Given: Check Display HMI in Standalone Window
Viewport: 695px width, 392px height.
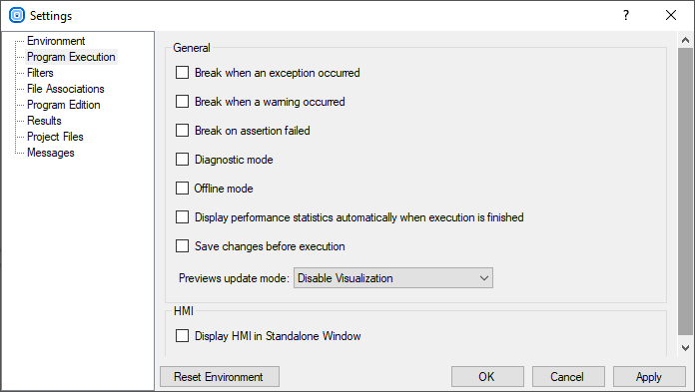Looking at the screenshot, I should (182, 336).
